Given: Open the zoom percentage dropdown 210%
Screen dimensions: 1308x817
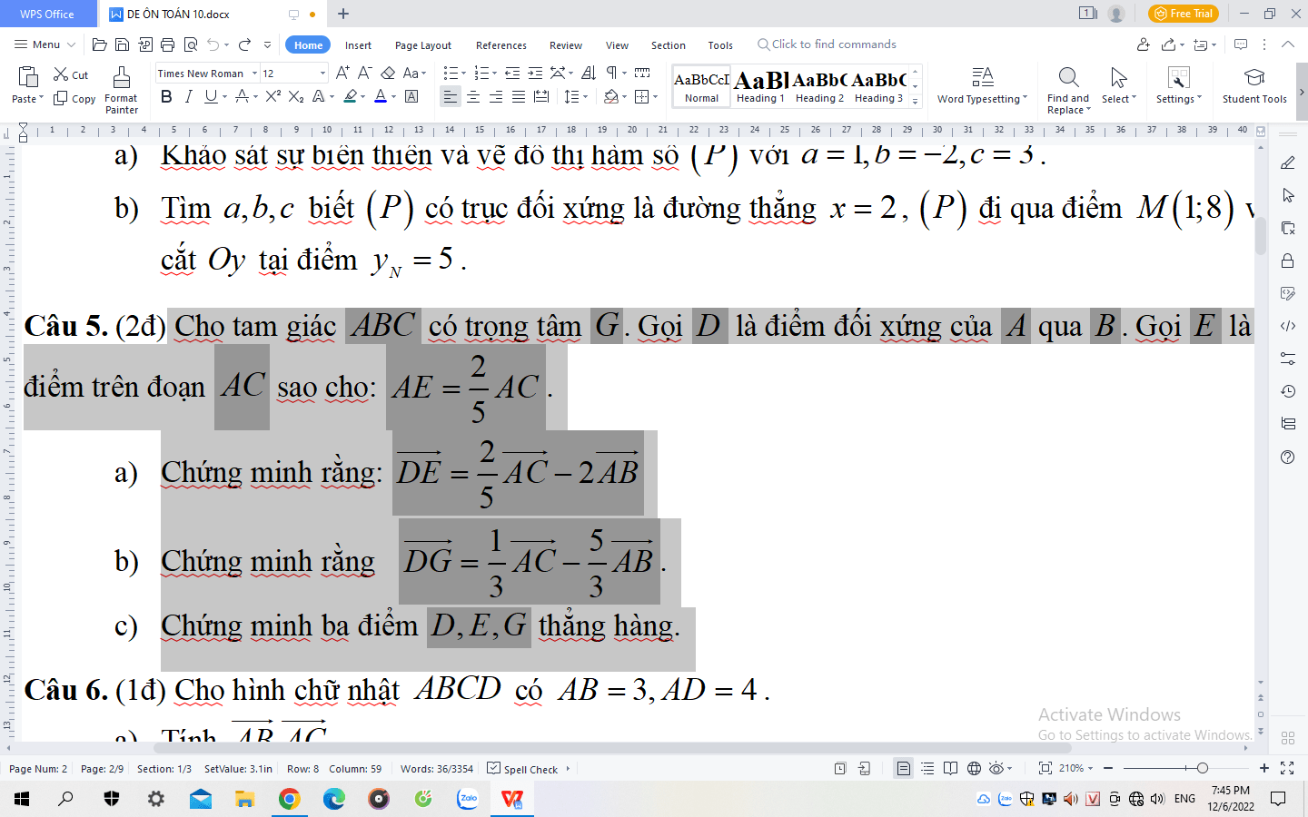Looking at the screenshot, I should [x=1076, y=768].
